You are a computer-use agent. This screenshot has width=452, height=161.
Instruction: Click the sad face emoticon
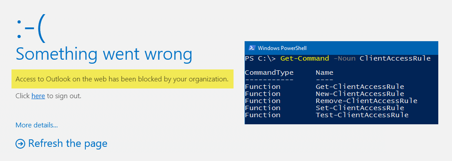tap(31, 28)
